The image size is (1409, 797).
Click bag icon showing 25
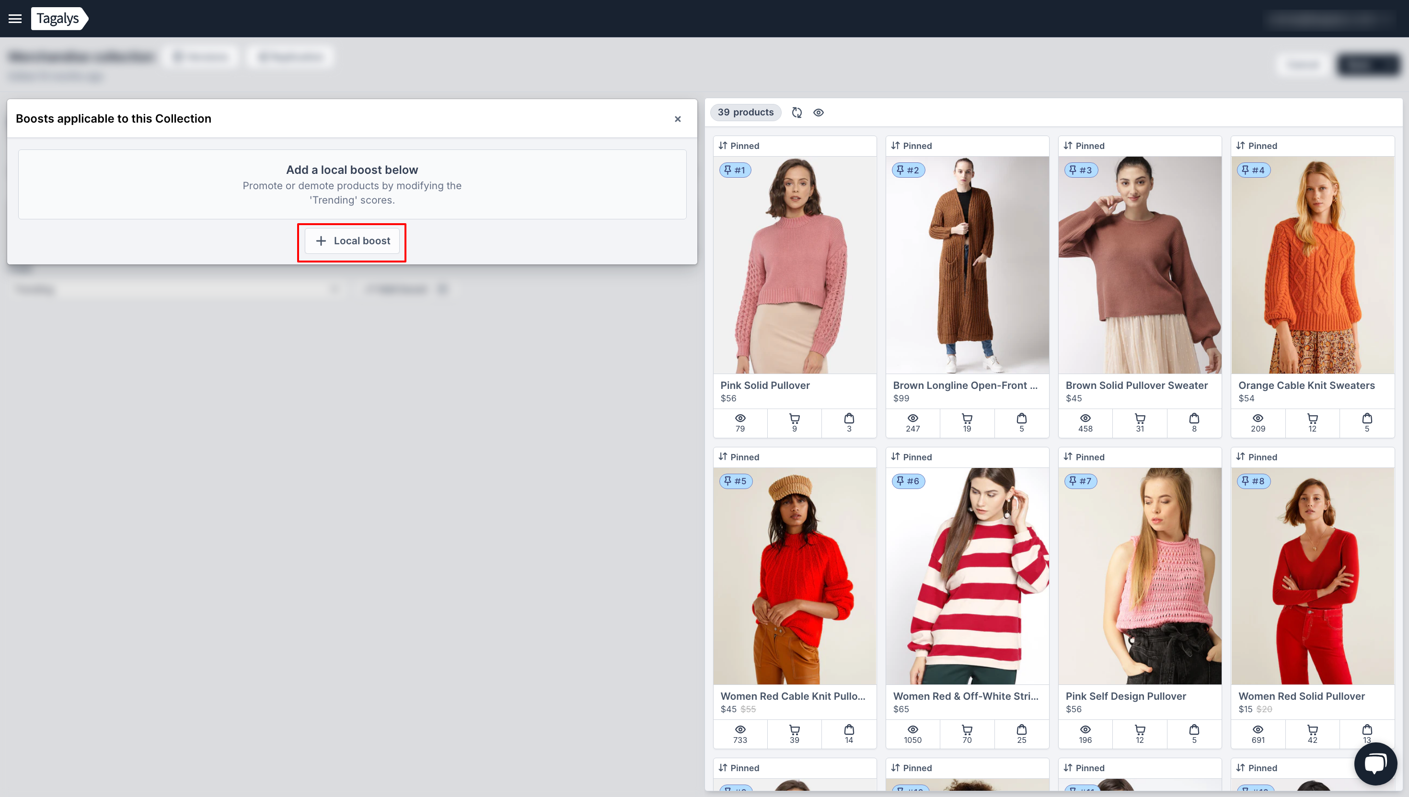coord(1021,729)
